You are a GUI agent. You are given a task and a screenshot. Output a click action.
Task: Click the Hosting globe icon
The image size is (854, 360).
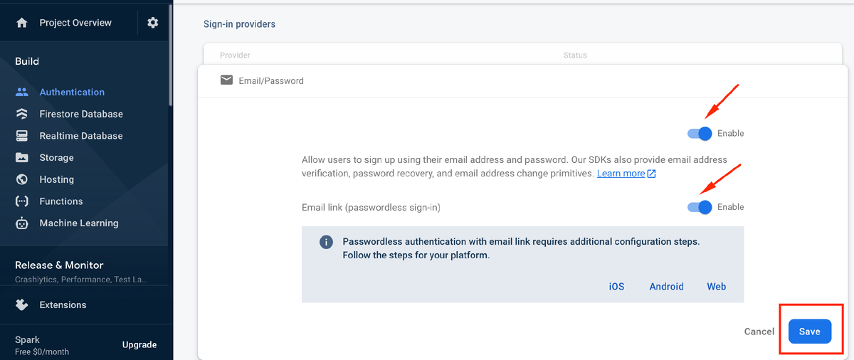22,179
